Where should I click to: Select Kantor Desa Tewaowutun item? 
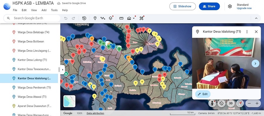[29, 69]
